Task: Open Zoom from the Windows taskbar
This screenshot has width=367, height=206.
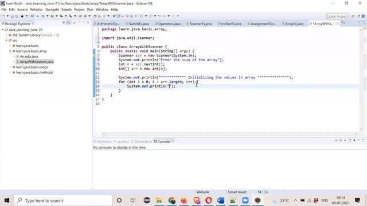Action: (x=245, y=200)
